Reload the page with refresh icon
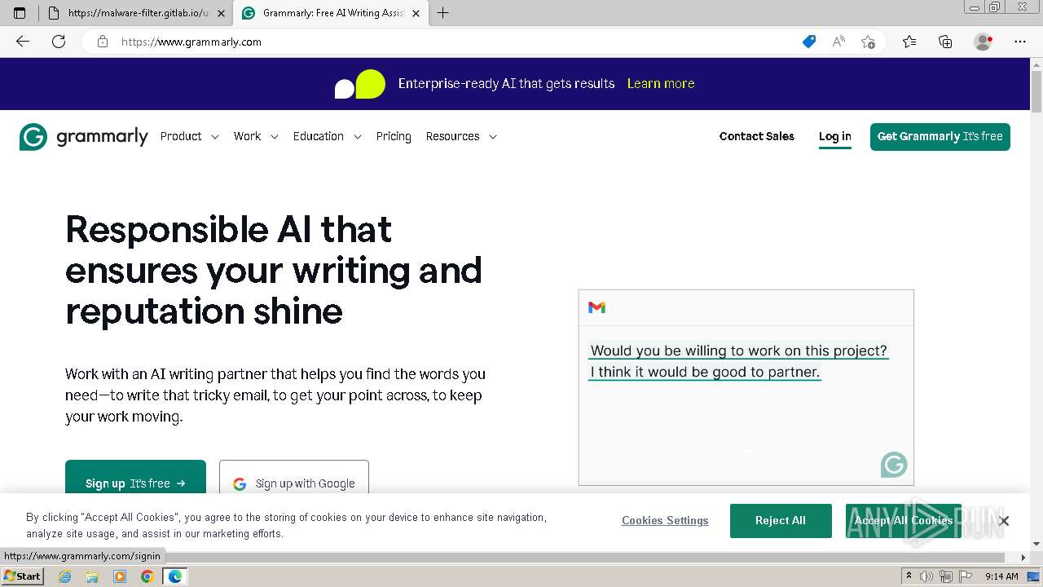1043x587 pixels. point(59,42)
